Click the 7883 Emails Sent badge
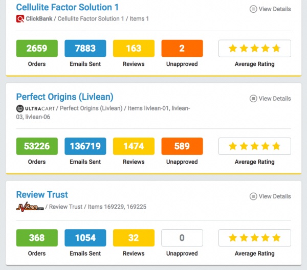Viewport: 307px width, 270px height. (x=85, y=49)
